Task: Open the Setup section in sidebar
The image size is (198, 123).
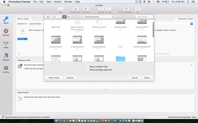Action: 6,20
